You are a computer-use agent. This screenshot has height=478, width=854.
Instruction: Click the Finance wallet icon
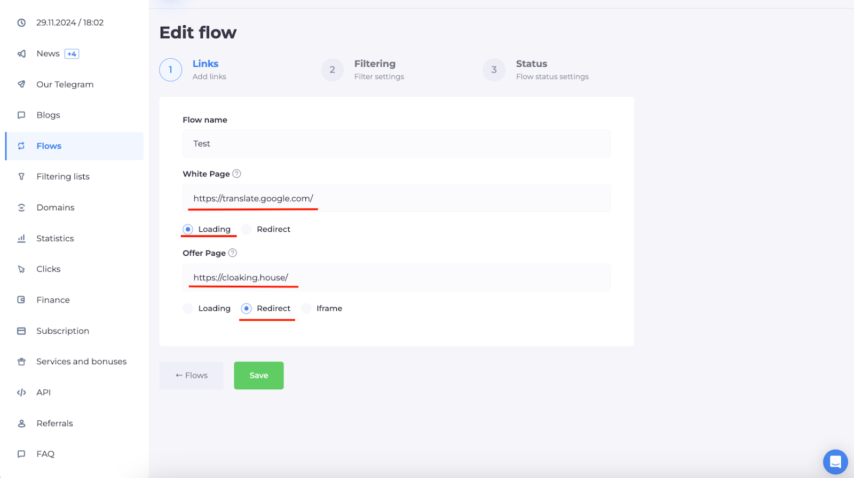pos(21,300)
